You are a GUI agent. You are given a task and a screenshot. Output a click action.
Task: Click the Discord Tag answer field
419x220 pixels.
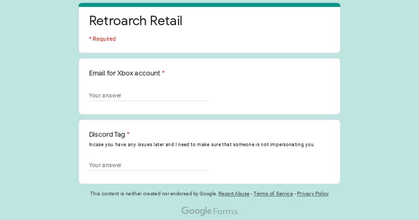149,165
